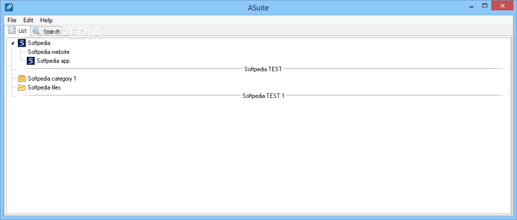The image size is (517, 220).
Task: Minimize the ASuite window
Action: point(472,5)
